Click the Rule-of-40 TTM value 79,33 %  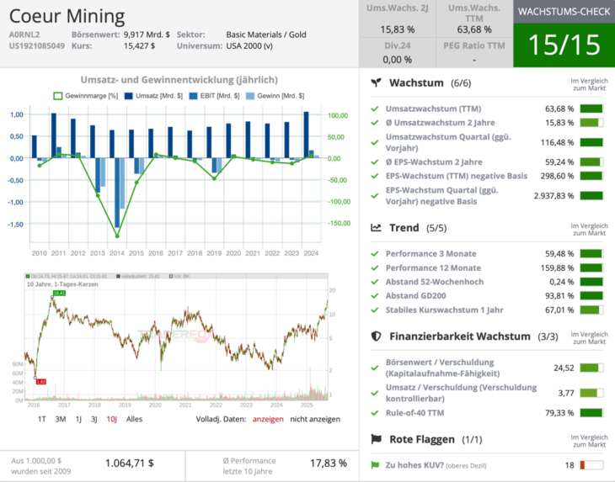tap(559, 413)
